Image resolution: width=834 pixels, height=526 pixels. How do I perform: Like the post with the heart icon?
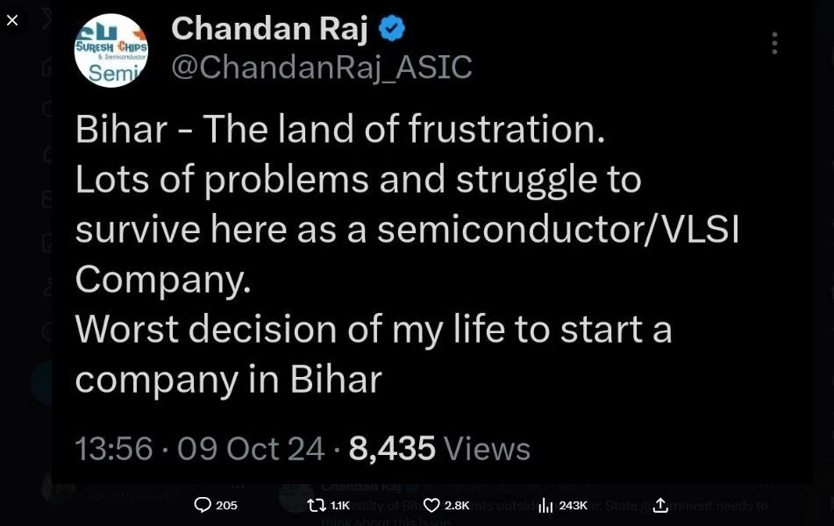(x=431, y=505)
